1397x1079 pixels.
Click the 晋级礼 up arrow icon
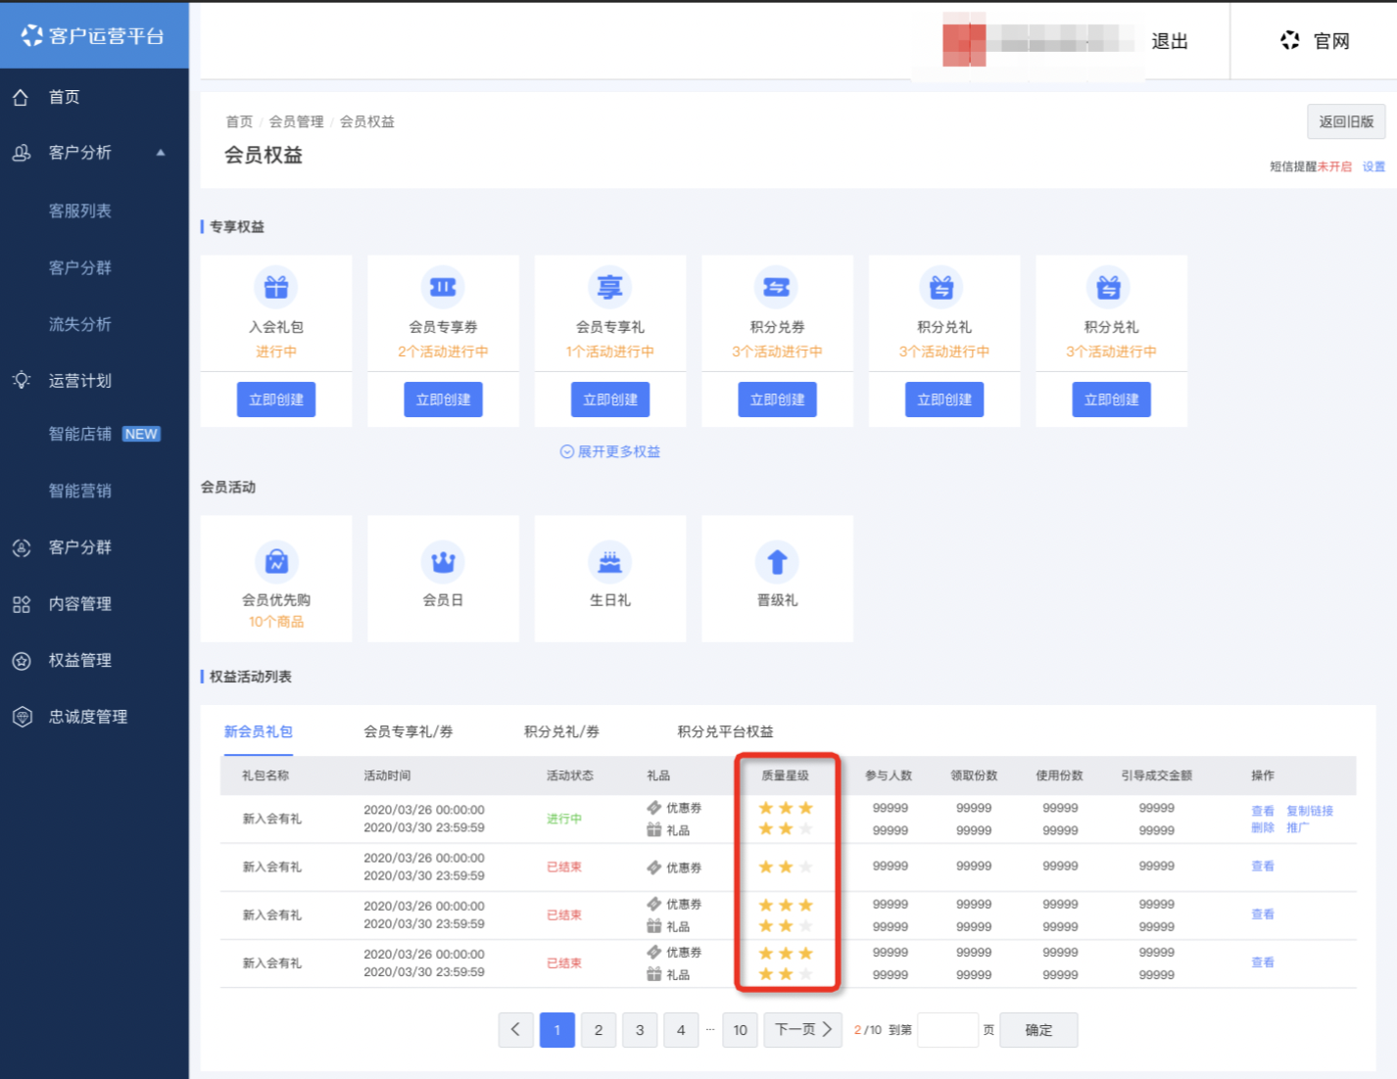tap(777, 562)
